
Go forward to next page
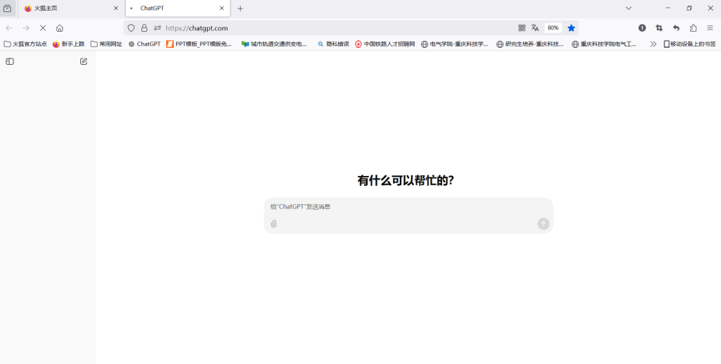coord(26,28)
